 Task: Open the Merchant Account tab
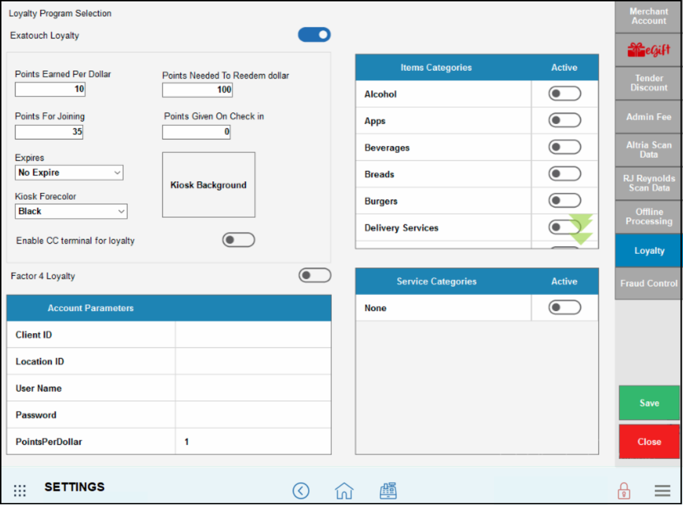648,16
